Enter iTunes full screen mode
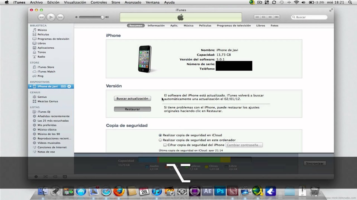 tap(331, 10)
